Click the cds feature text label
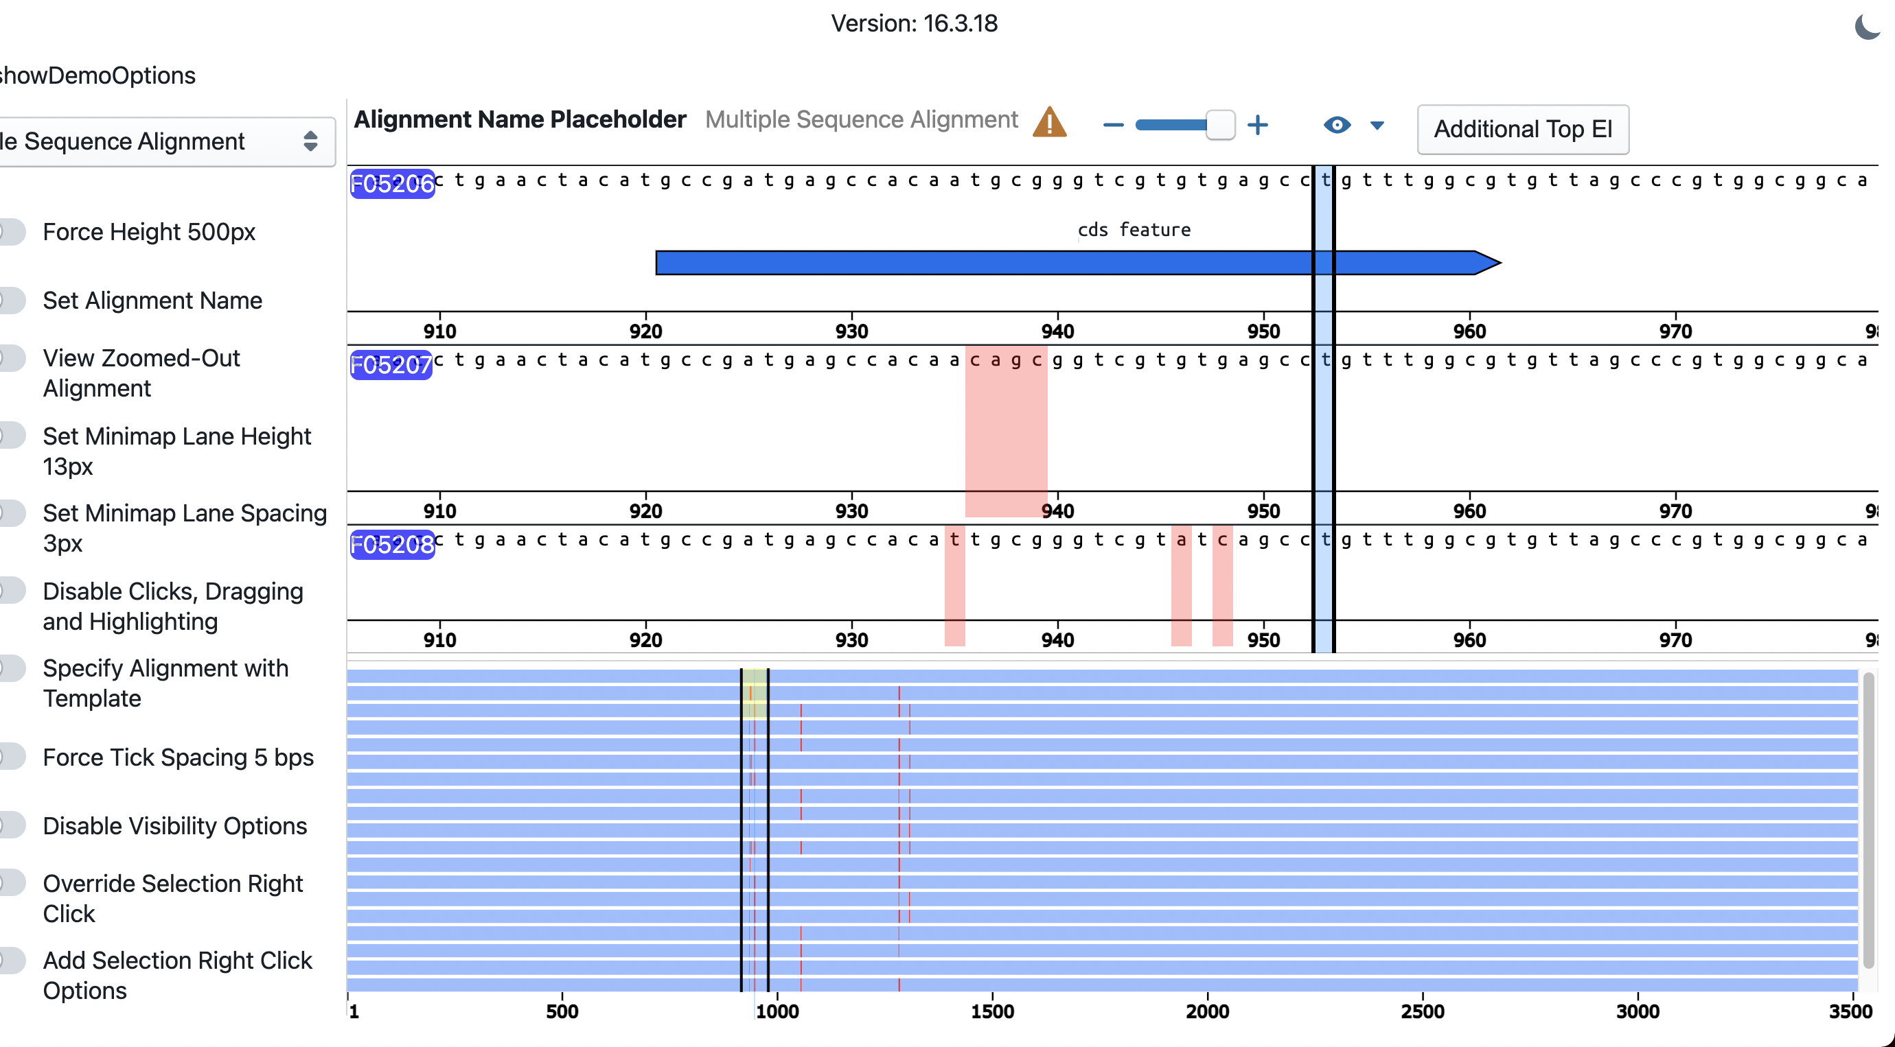The height and width of the screenshot is (1047, 1895). 1134,230
